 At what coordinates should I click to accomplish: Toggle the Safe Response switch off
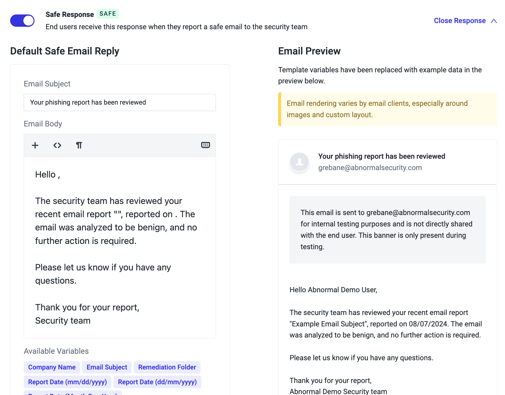[22, 21]
